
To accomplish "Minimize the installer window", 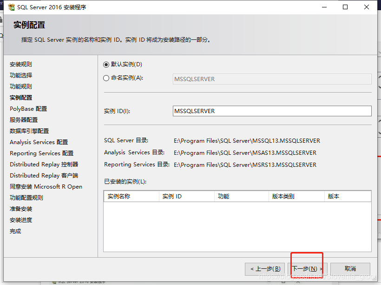I will [x=324, y=7].
